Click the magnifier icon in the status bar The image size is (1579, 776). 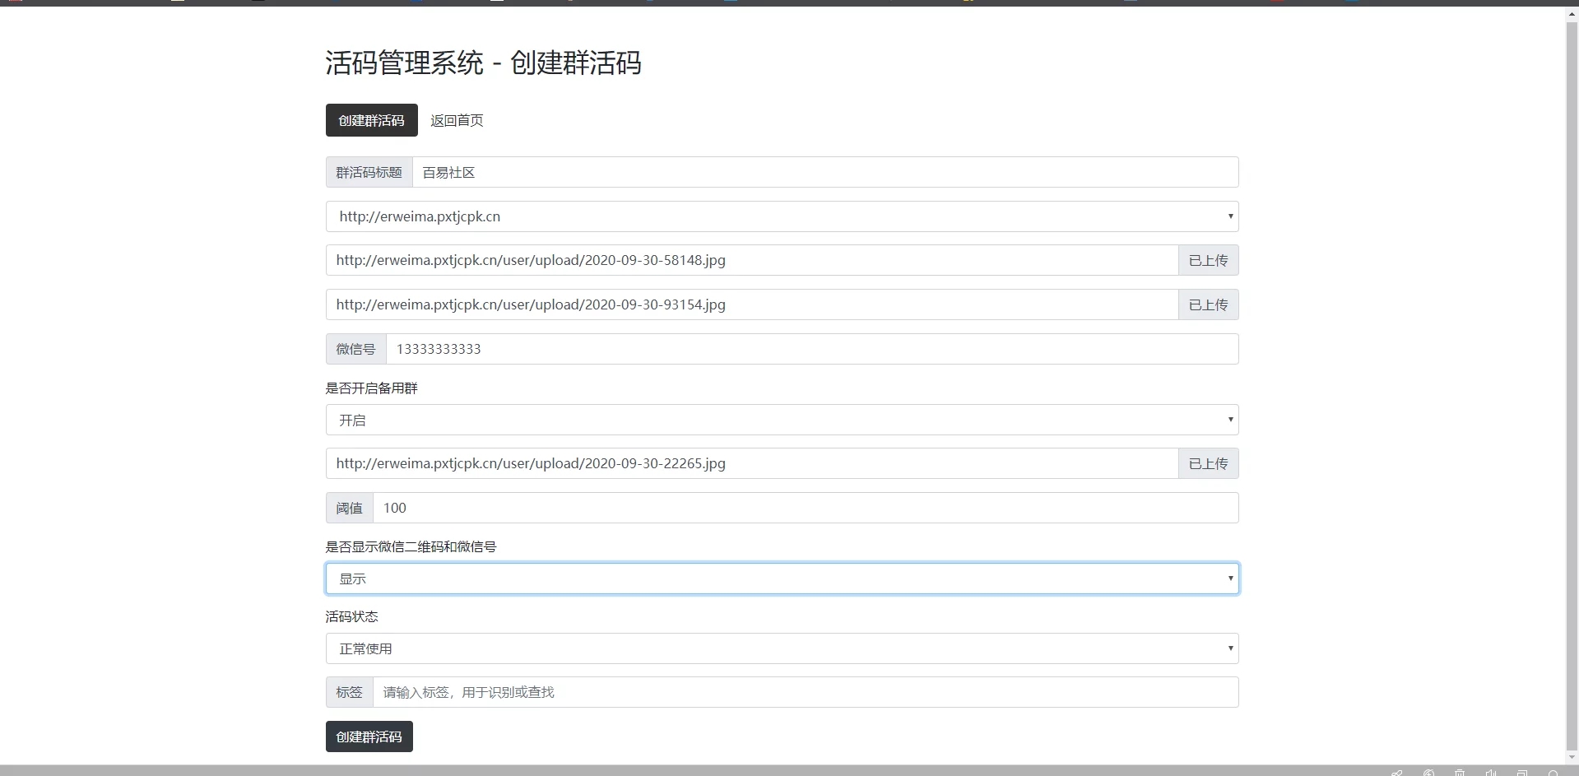(1553, 773)
